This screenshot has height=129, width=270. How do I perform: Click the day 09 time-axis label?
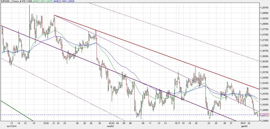143,123
